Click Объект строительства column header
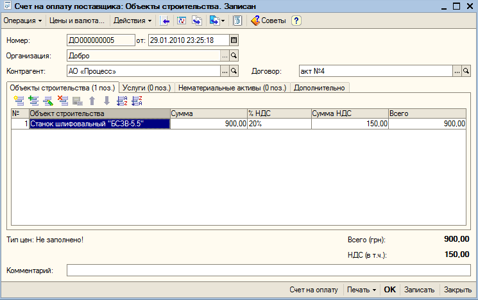Viewport: 478px width, 300px height. 99,113
